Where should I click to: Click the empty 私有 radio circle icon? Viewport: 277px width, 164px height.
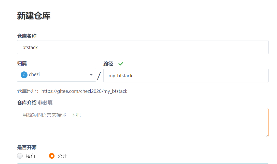20,156
